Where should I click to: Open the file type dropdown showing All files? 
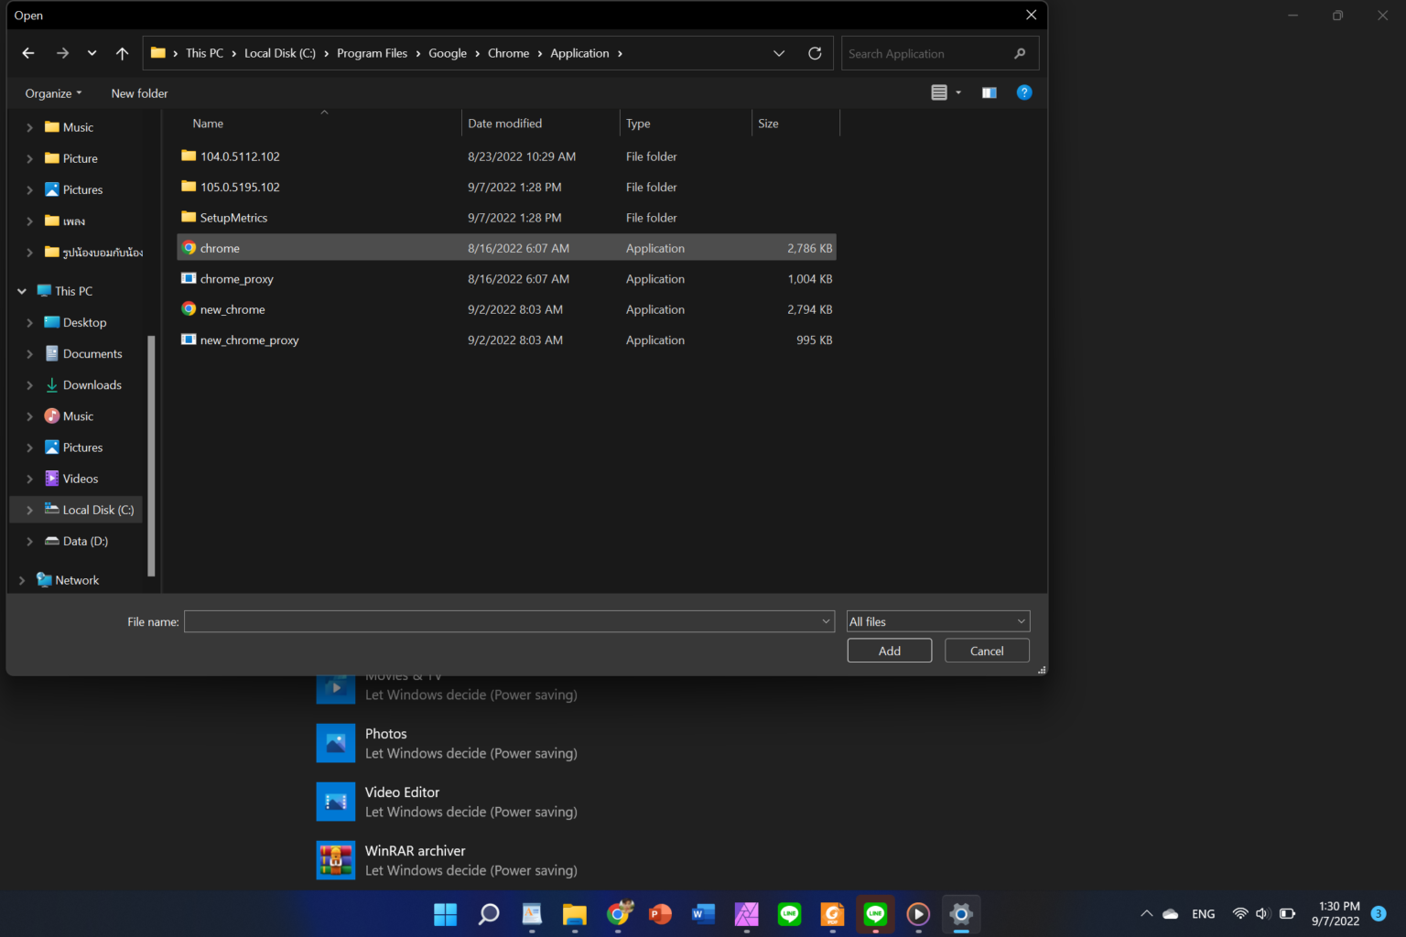click(x=937, y=620)
